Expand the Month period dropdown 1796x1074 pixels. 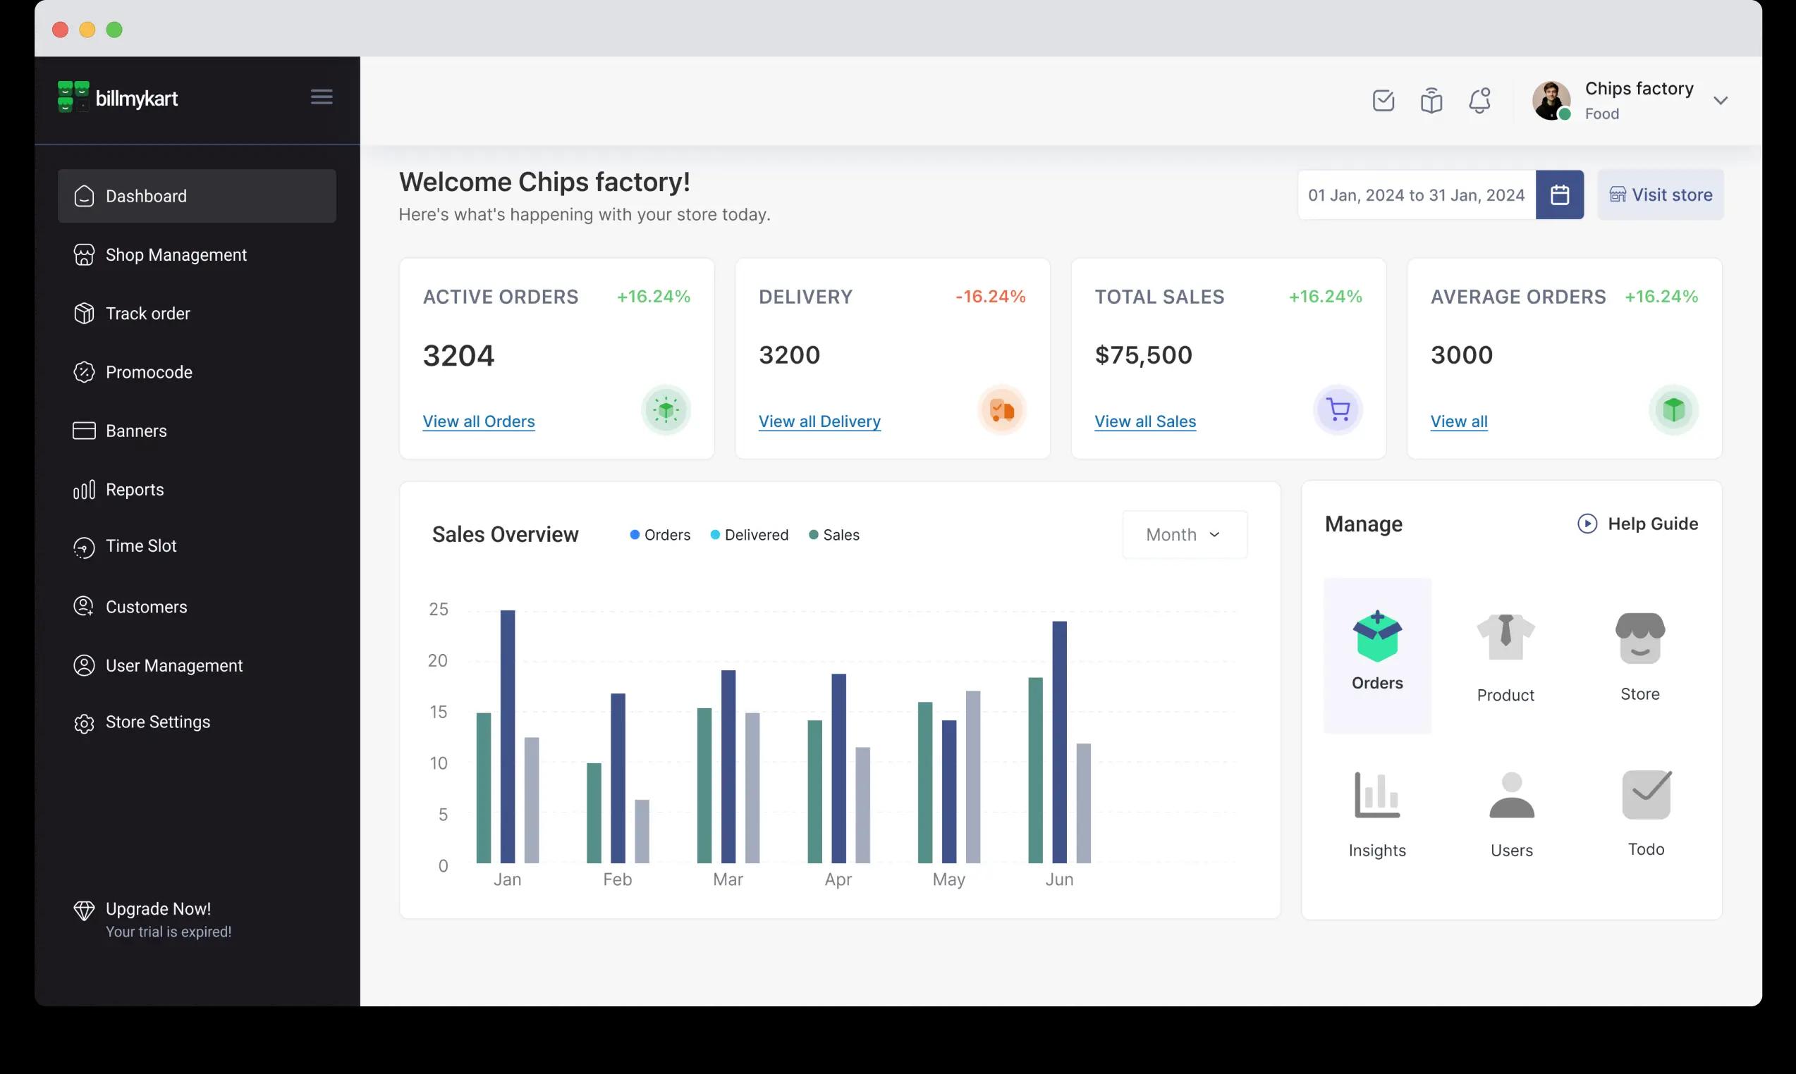[1183, 535]
